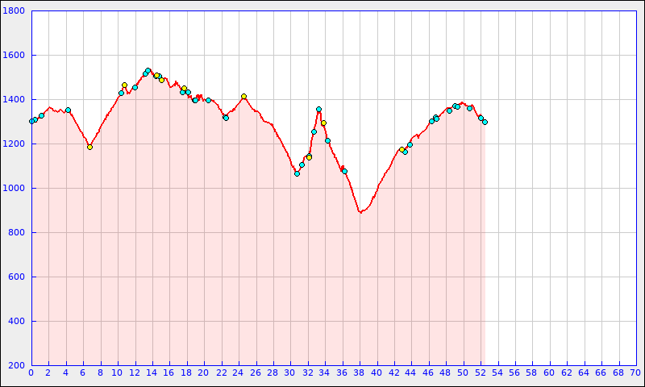This screenshot has width=645, height=387.
Task: Click the cyan marker atop the km 33 spike
Action: click(318, 109)
